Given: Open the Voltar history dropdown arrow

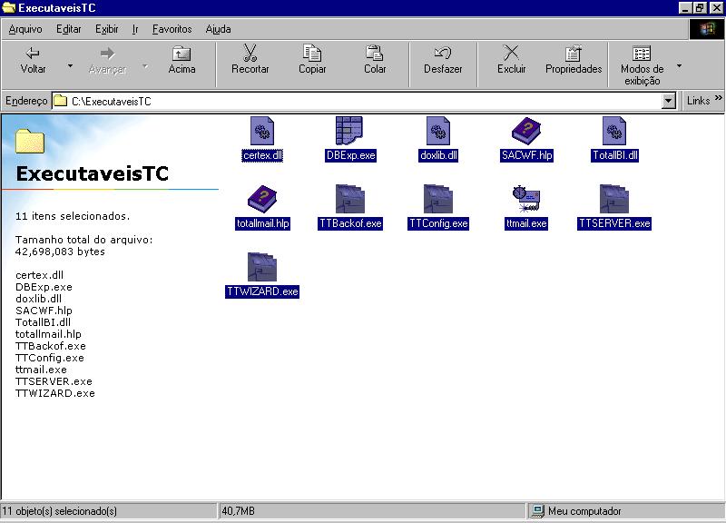Looking at the screenshot, I should pos(70,65).
